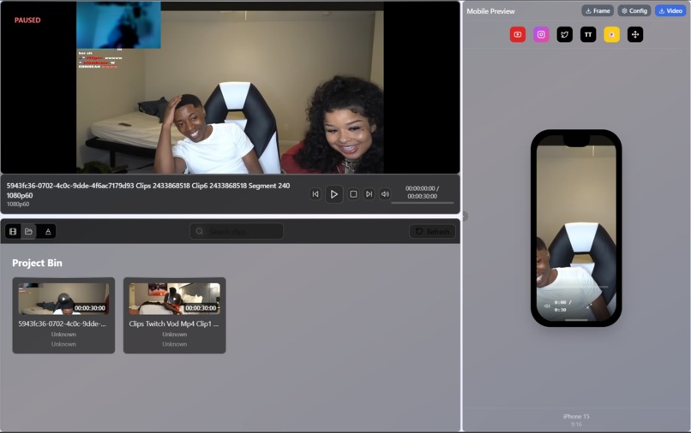Select the Instagram platform preset icon
The image size is (691, 433).
pyautogui.click(x=541, y=34)
